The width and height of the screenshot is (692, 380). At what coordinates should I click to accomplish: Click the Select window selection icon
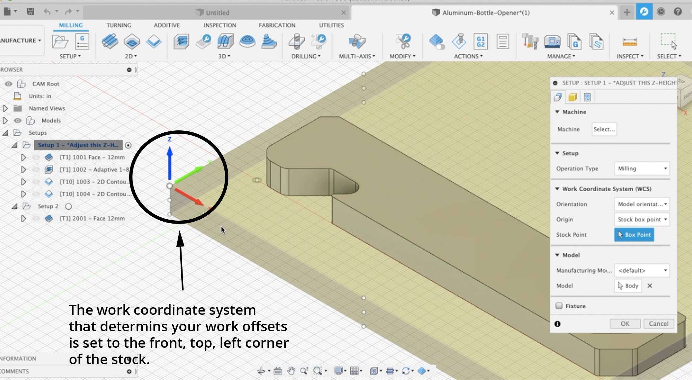tap(669, 41)
